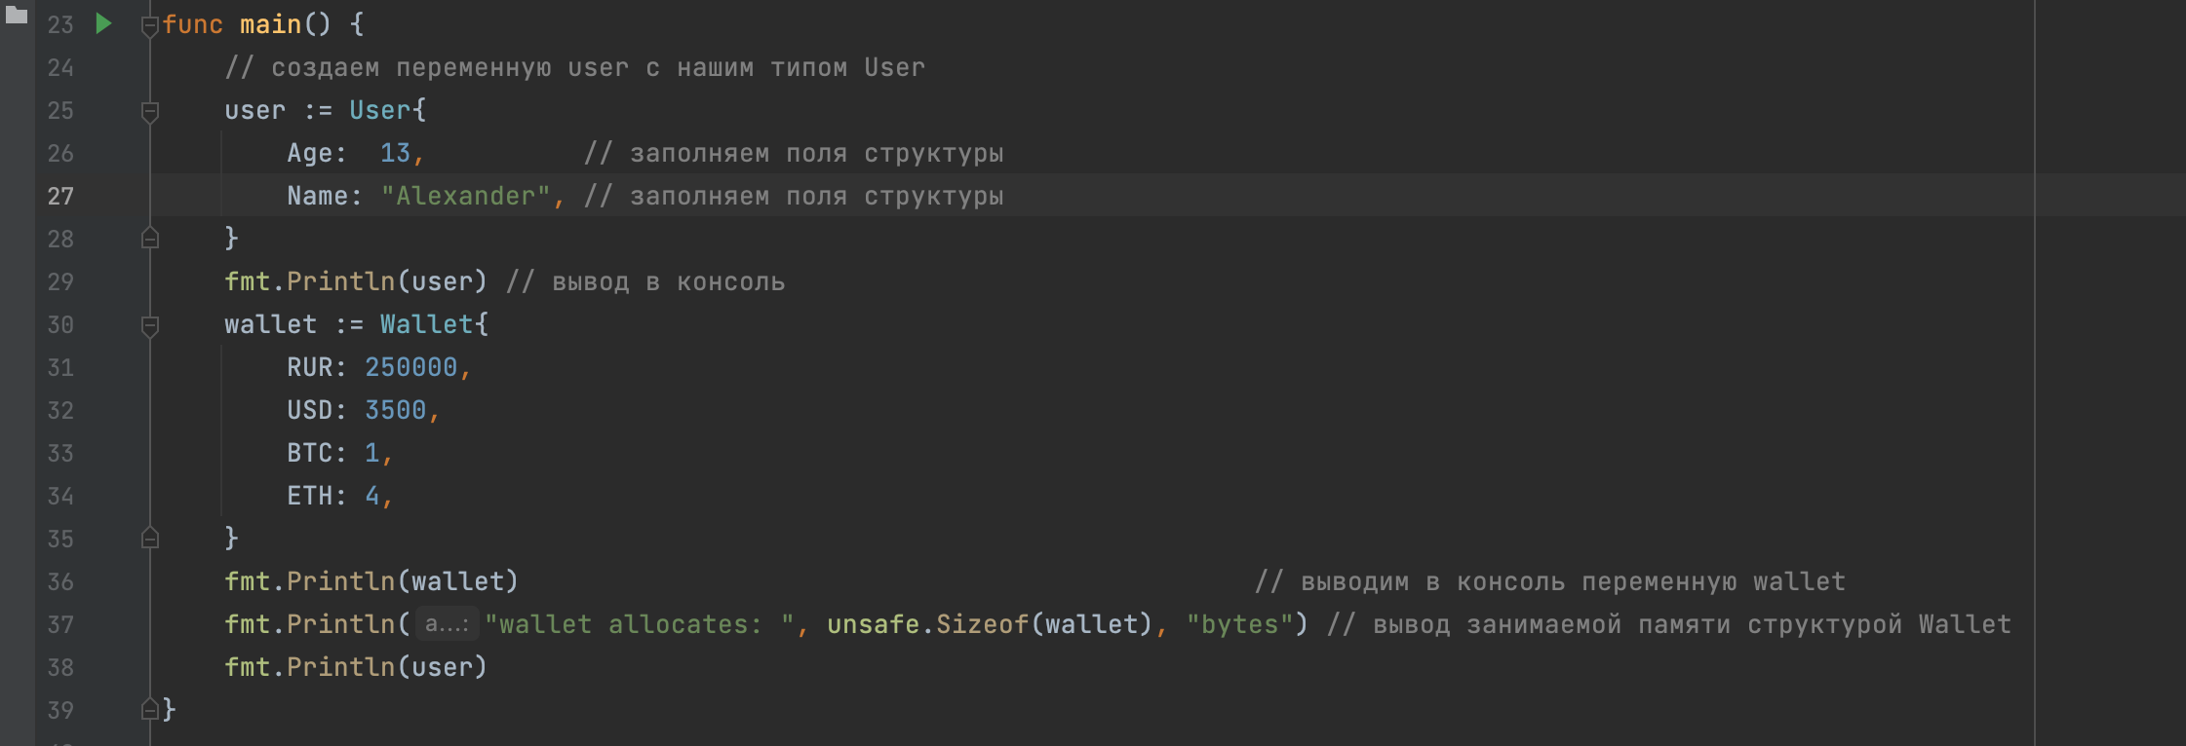Viewport: 2186px width, 746px height.
Task: Click the "Alexander" string literal
Action: click(x=466, y=197)
